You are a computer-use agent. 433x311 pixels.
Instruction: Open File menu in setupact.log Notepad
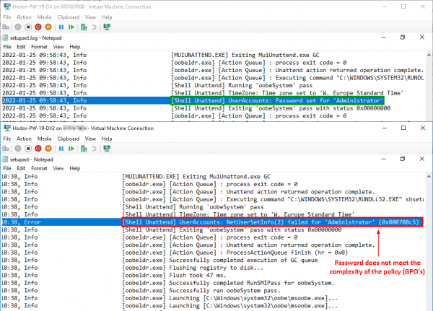point(7,47)
